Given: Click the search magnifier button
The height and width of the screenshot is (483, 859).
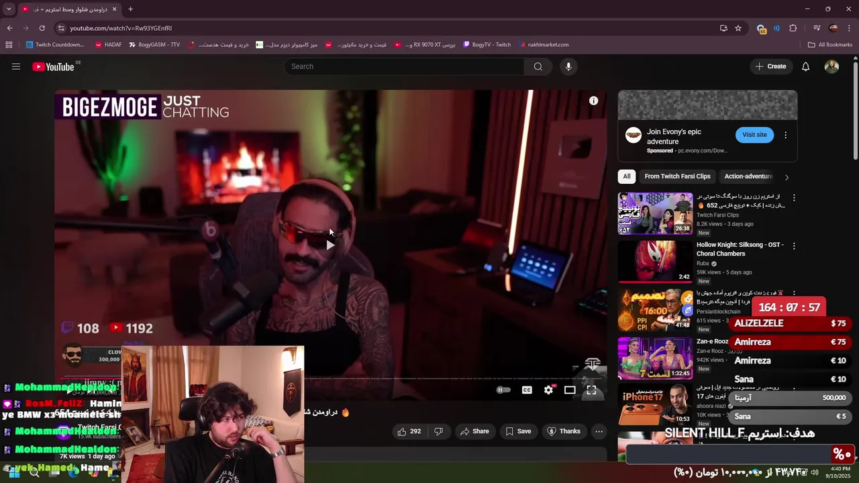Looking at the screenshot, I should [x=538, y=66].
